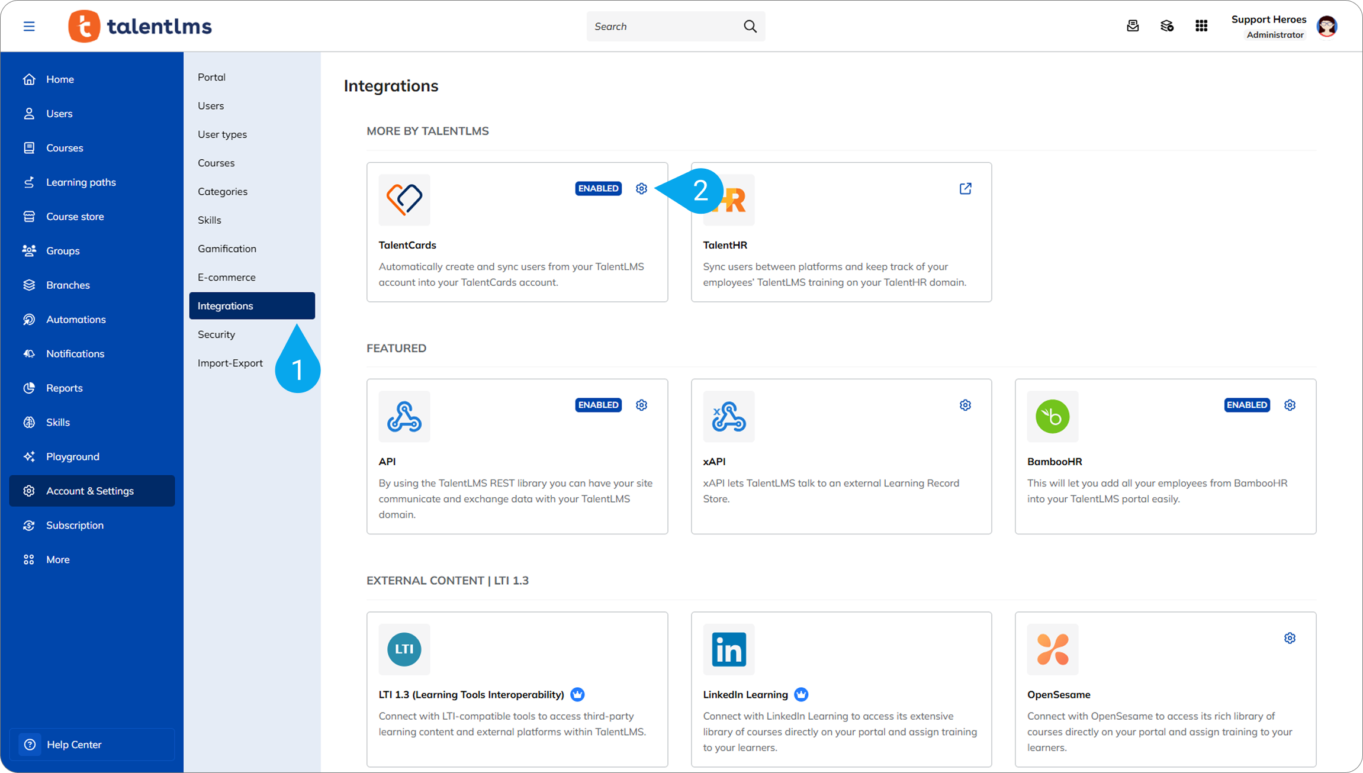The height and width of the screenshot is (773, 1363).
Task: Open Courses in the main sidebar
Action: 92,148
